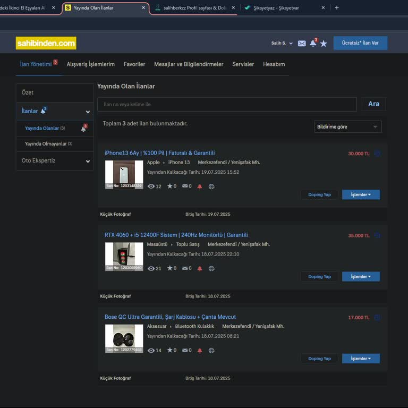Open favorites star icon in top bar

click(x=324, y=44)
